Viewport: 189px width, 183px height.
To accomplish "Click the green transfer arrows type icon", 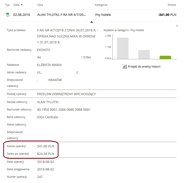I will [x=8, y=15].
